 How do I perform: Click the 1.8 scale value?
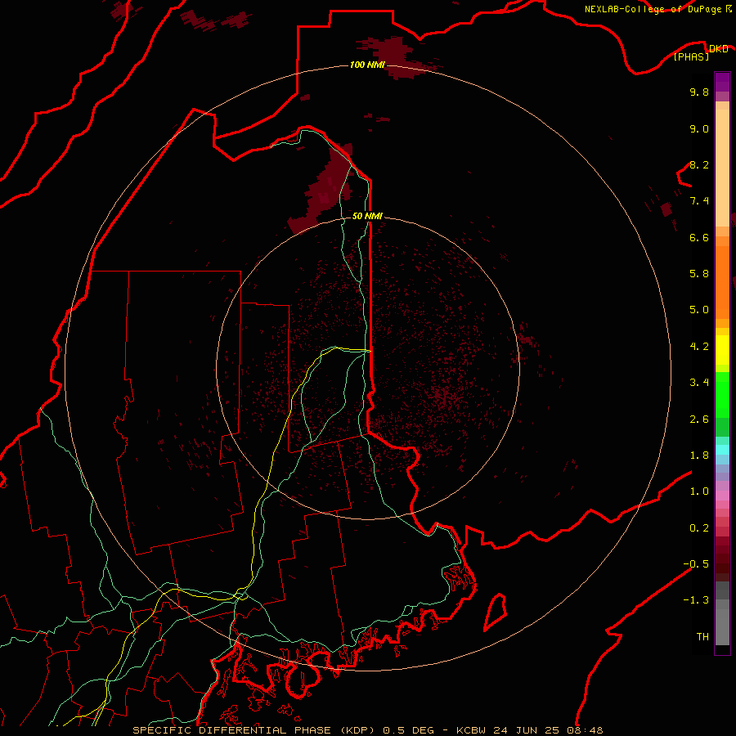(x=699, y=456)
